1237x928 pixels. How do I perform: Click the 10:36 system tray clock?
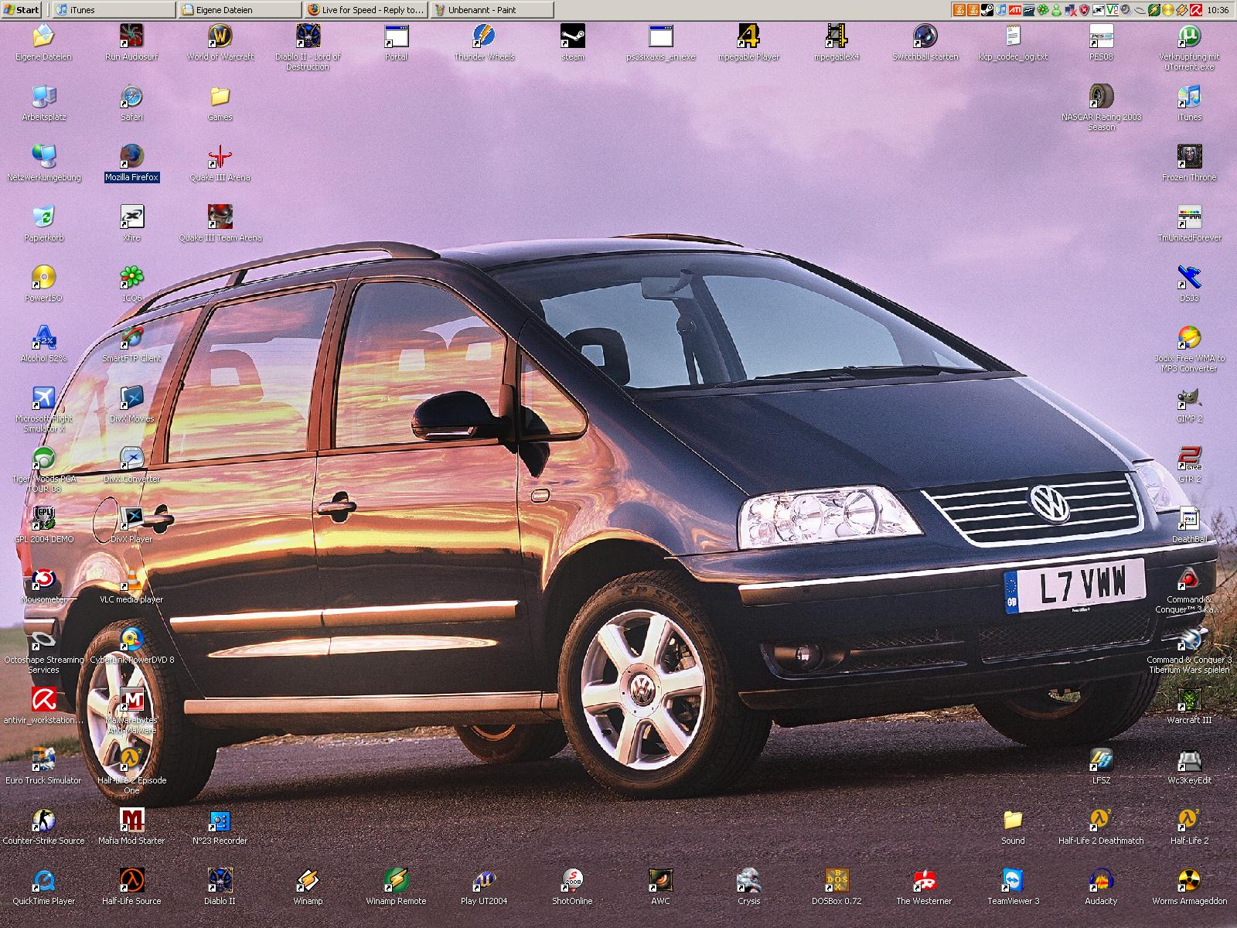(x=1218, y=10)
